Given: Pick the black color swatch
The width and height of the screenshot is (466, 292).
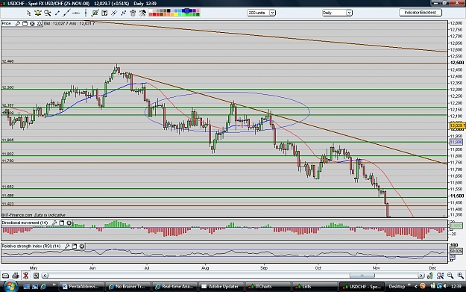Looking at the screenshot, I should point(169,11).
